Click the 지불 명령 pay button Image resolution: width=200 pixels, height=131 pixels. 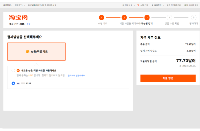point(168,78)
